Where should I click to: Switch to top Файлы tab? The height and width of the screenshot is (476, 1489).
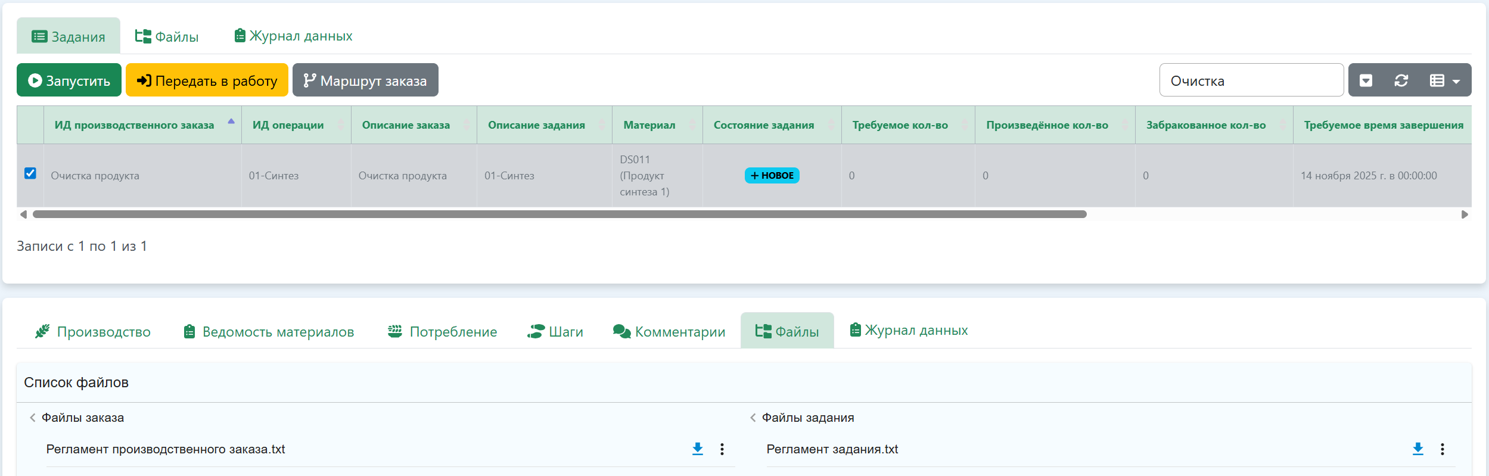pos(167,36)
